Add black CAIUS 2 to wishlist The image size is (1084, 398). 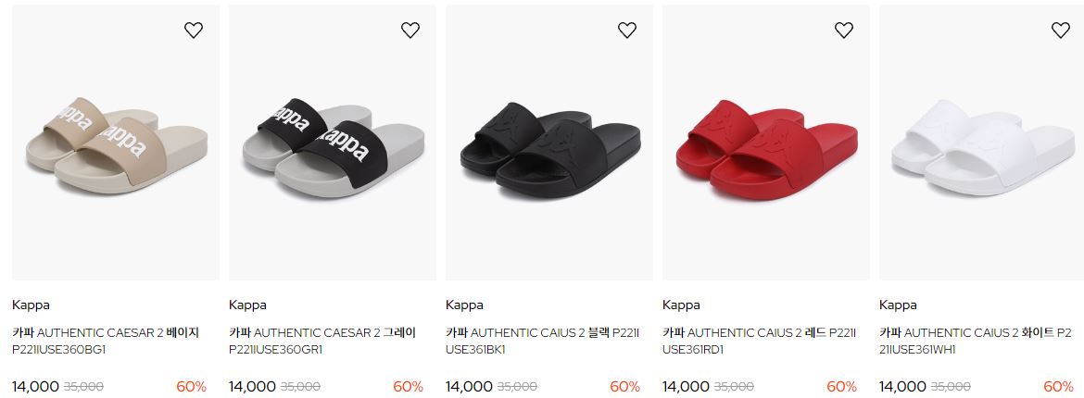[627, 30]
